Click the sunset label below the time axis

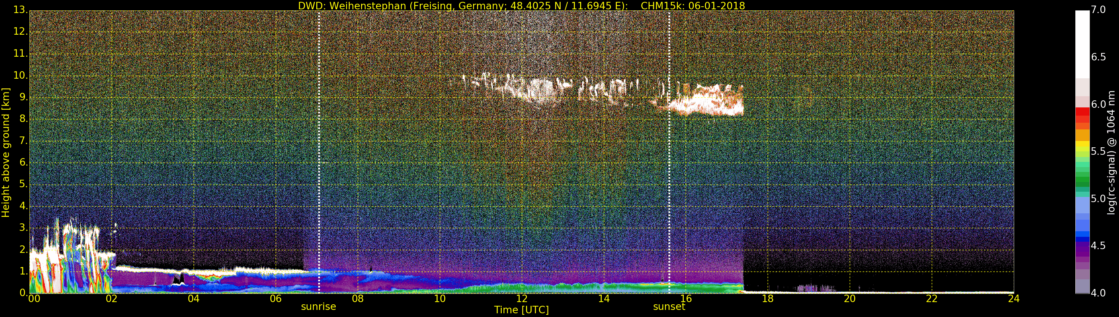pyautogui.click(x=669, y=307)
